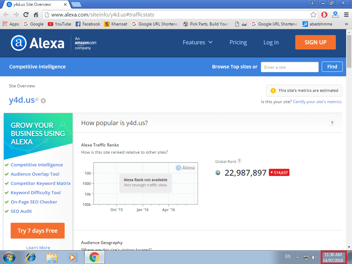Open the Apps bookmarks shortcut
The height and width of the screenshot is (264, 352).
tap(11, 24)
